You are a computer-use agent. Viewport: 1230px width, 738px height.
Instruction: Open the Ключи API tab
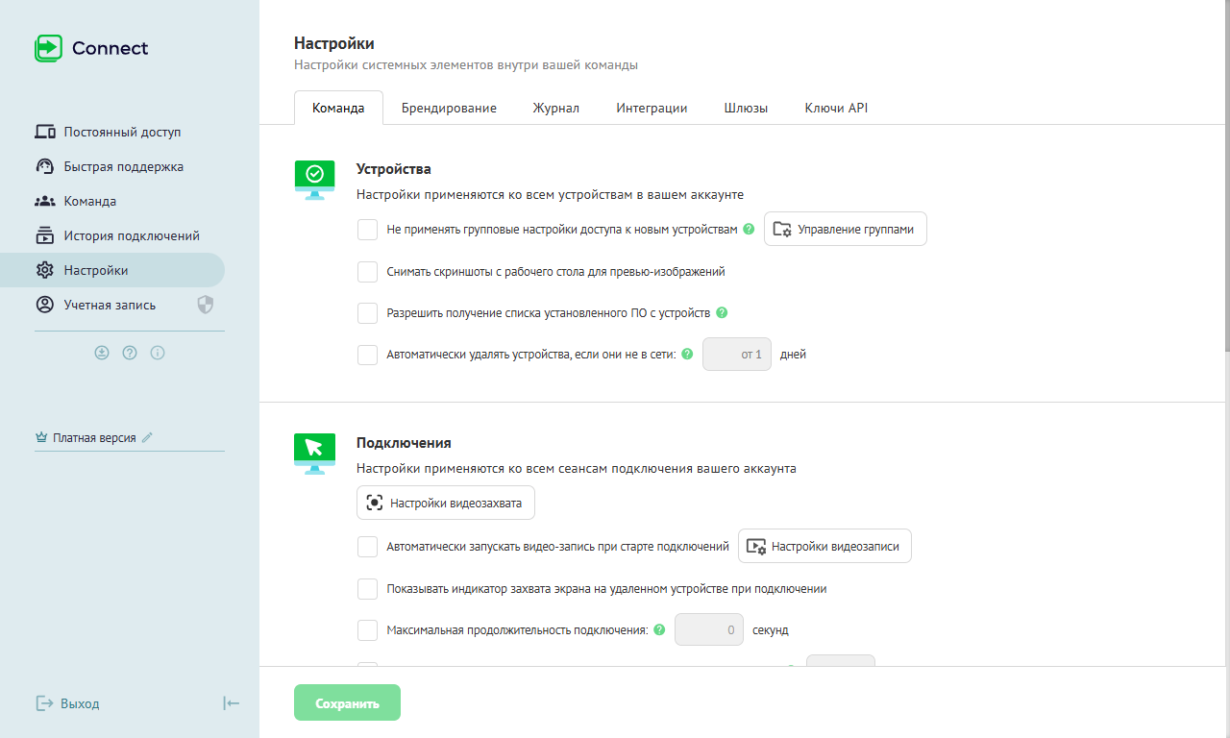click(x=836, y=108)
